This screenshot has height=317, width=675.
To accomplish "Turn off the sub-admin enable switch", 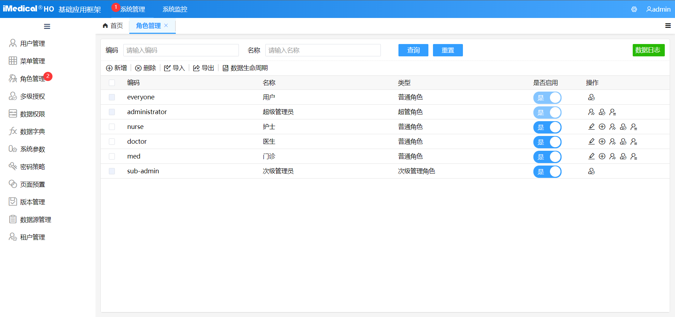I will click(547, 172).
